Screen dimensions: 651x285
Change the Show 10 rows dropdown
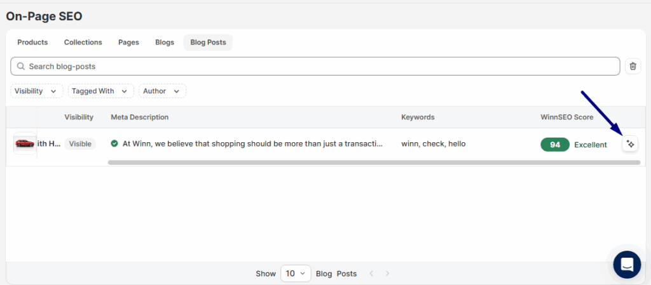point(296,274)
